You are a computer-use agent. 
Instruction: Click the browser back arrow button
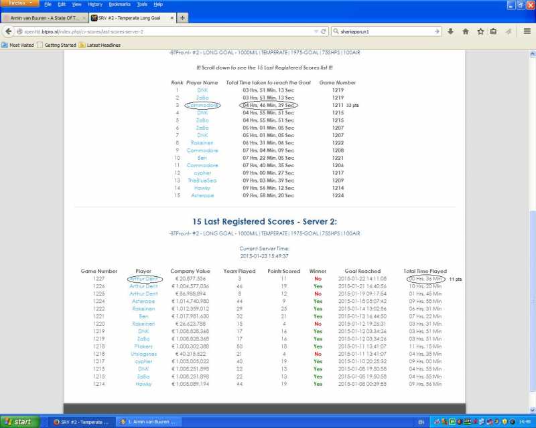9,31
